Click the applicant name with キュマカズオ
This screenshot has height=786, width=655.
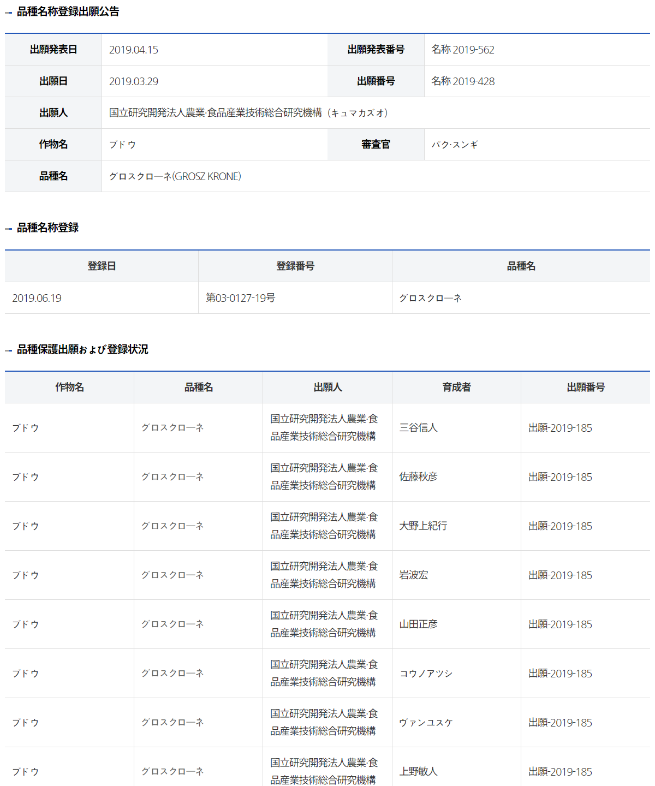point(248,113)
